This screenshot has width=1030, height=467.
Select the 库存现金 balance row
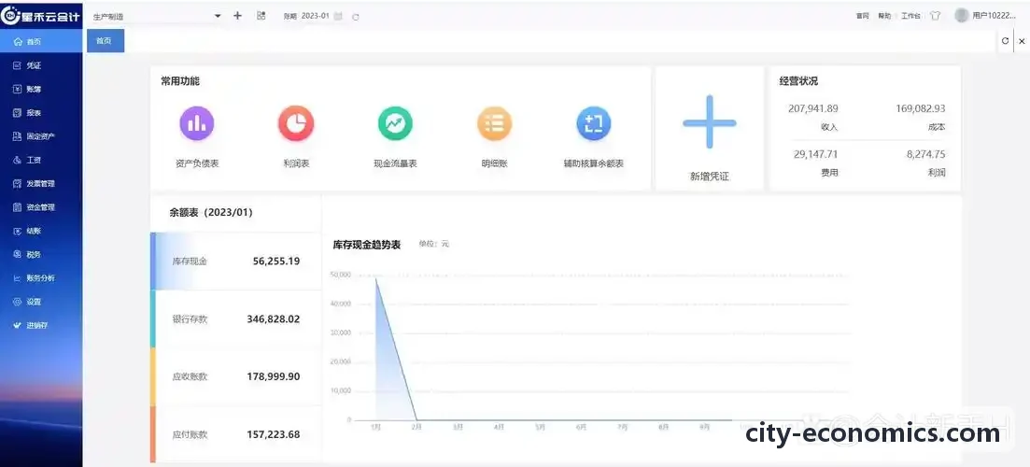pyautogui.click(x=236, y=261)
